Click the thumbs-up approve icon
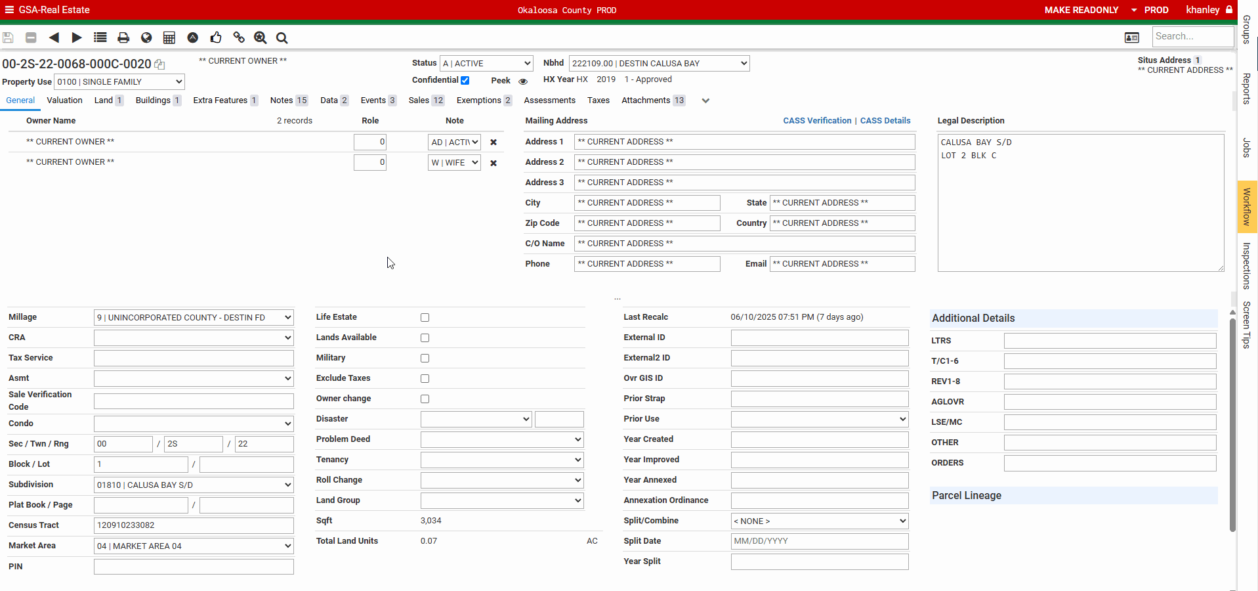This screenshot has height=591, width=1258. [216, 38]
